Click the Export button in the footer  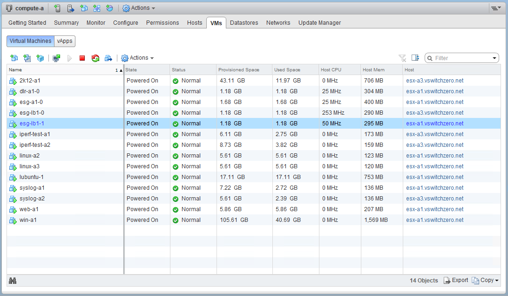click(456, 280)
